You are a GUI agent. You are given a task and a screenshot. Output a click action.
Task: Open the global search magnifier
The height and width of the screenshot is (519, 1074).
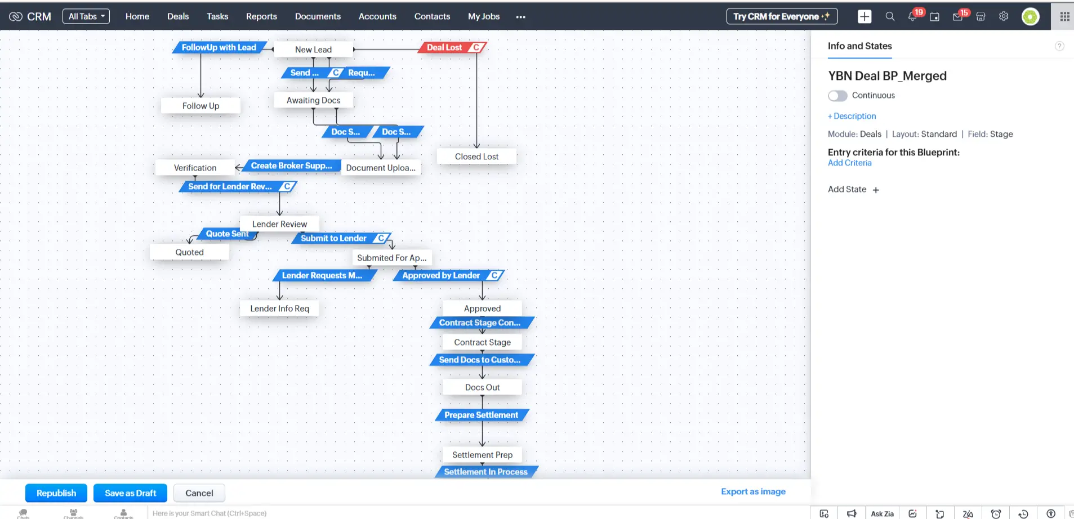pos(890,16)
